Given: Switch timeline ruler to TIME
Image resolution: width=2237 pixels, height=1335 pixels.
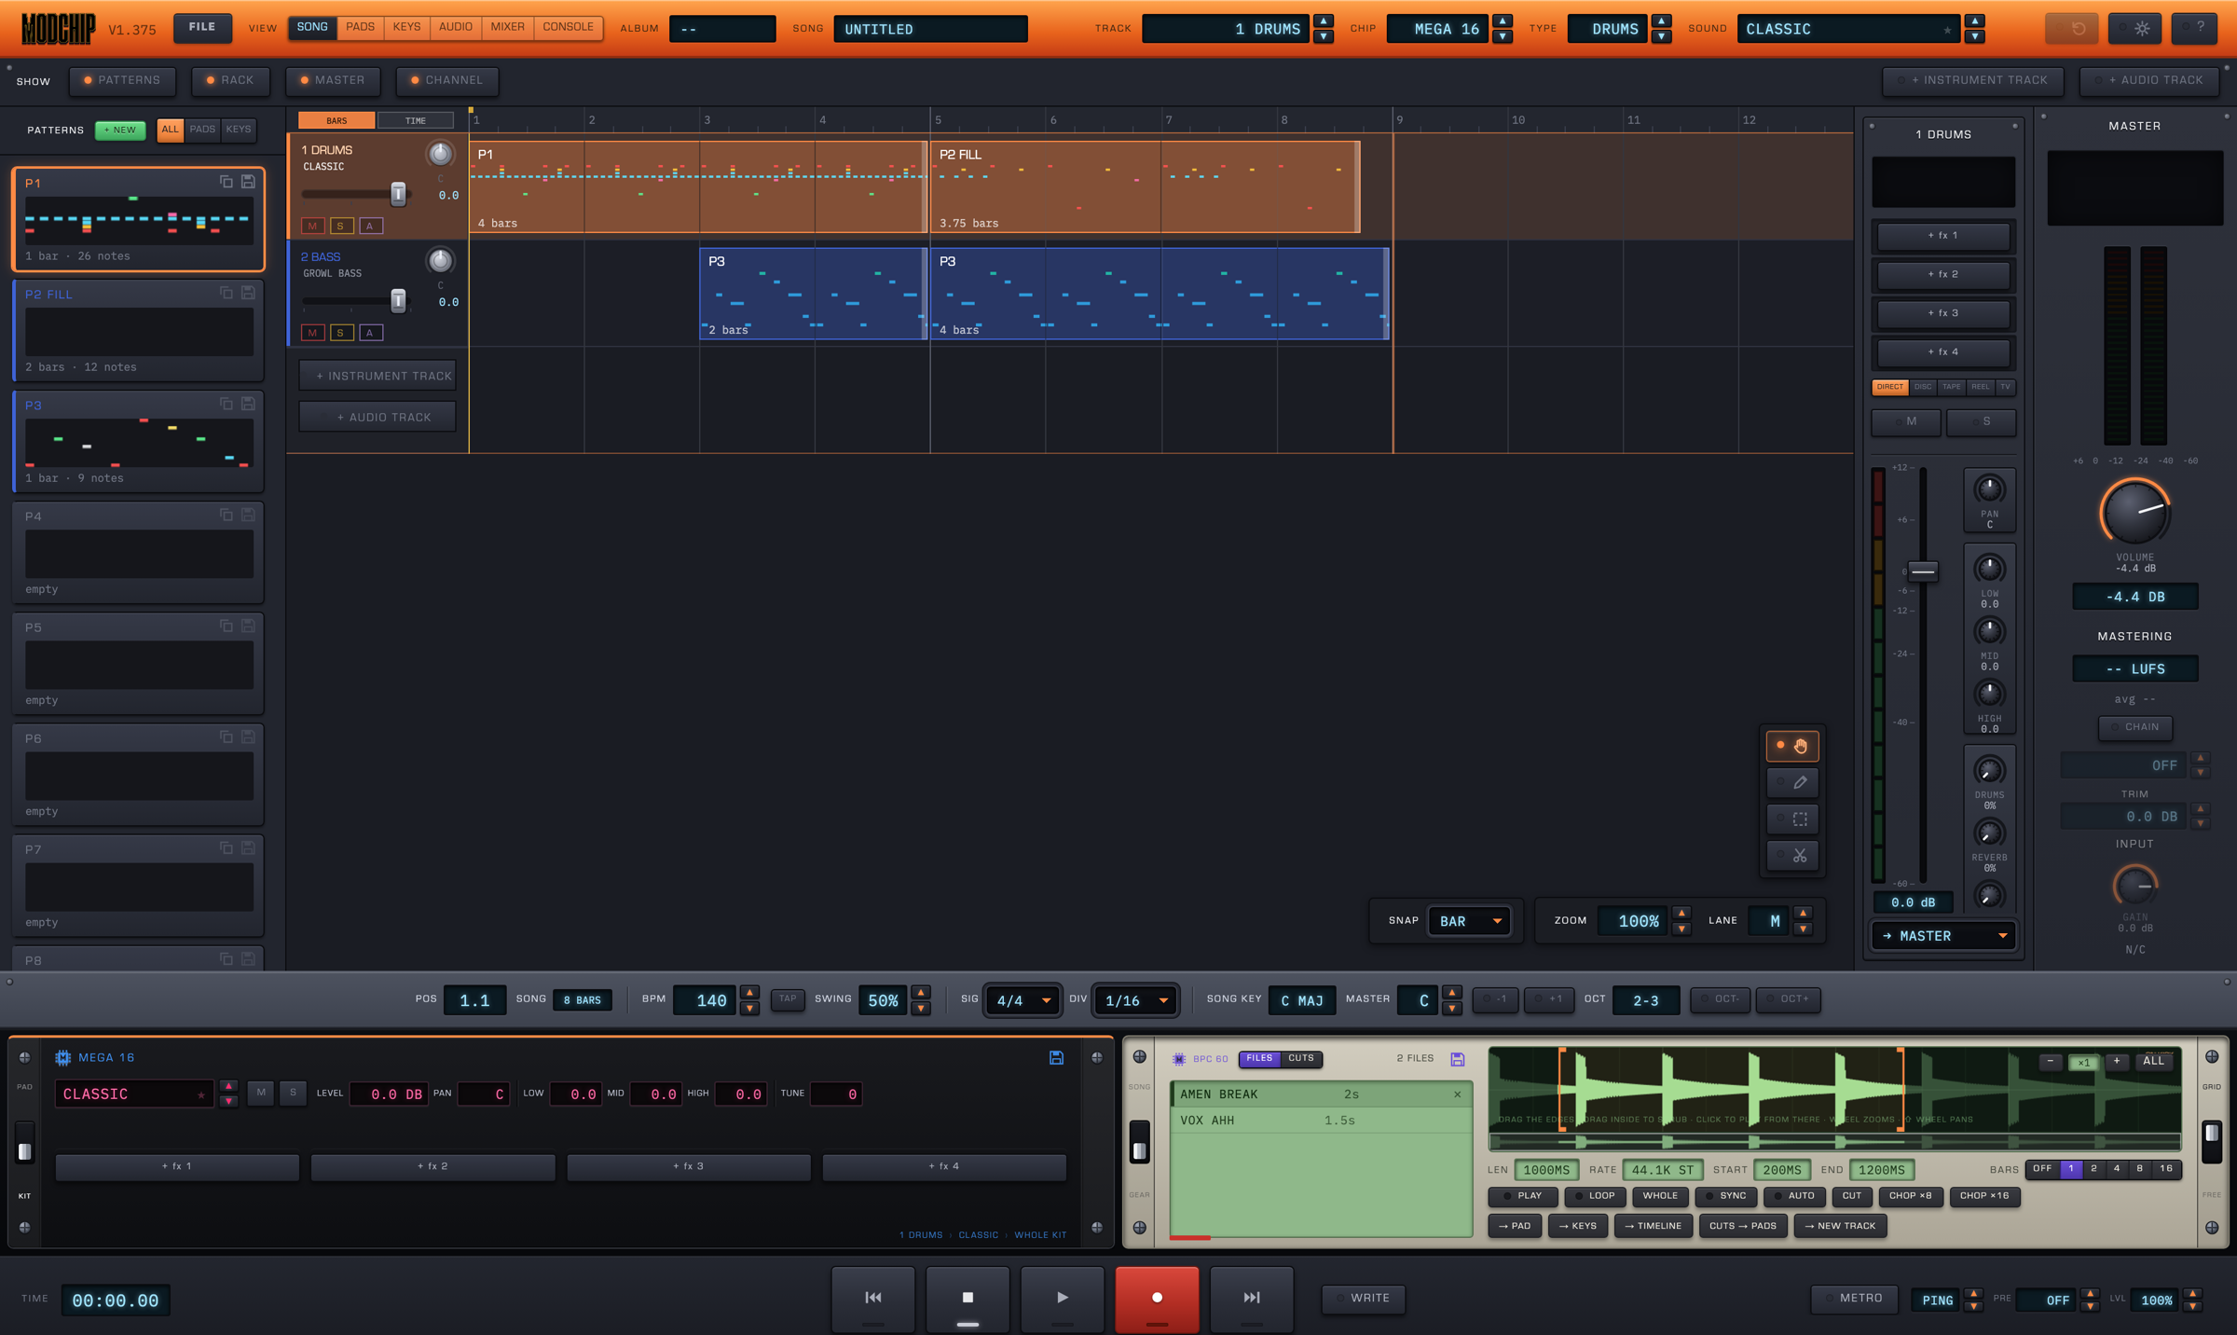Looking at the screenshot, I should coord(416,120).
